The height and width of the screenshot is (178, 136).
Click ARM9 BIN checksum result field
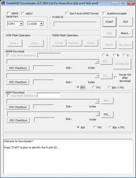click(43, 68)
